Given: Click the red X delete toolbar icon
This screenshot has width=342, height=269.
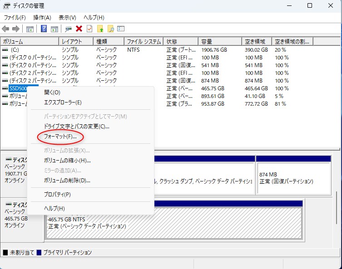Looking at the screenshot, I should click(x=79, y=29).
